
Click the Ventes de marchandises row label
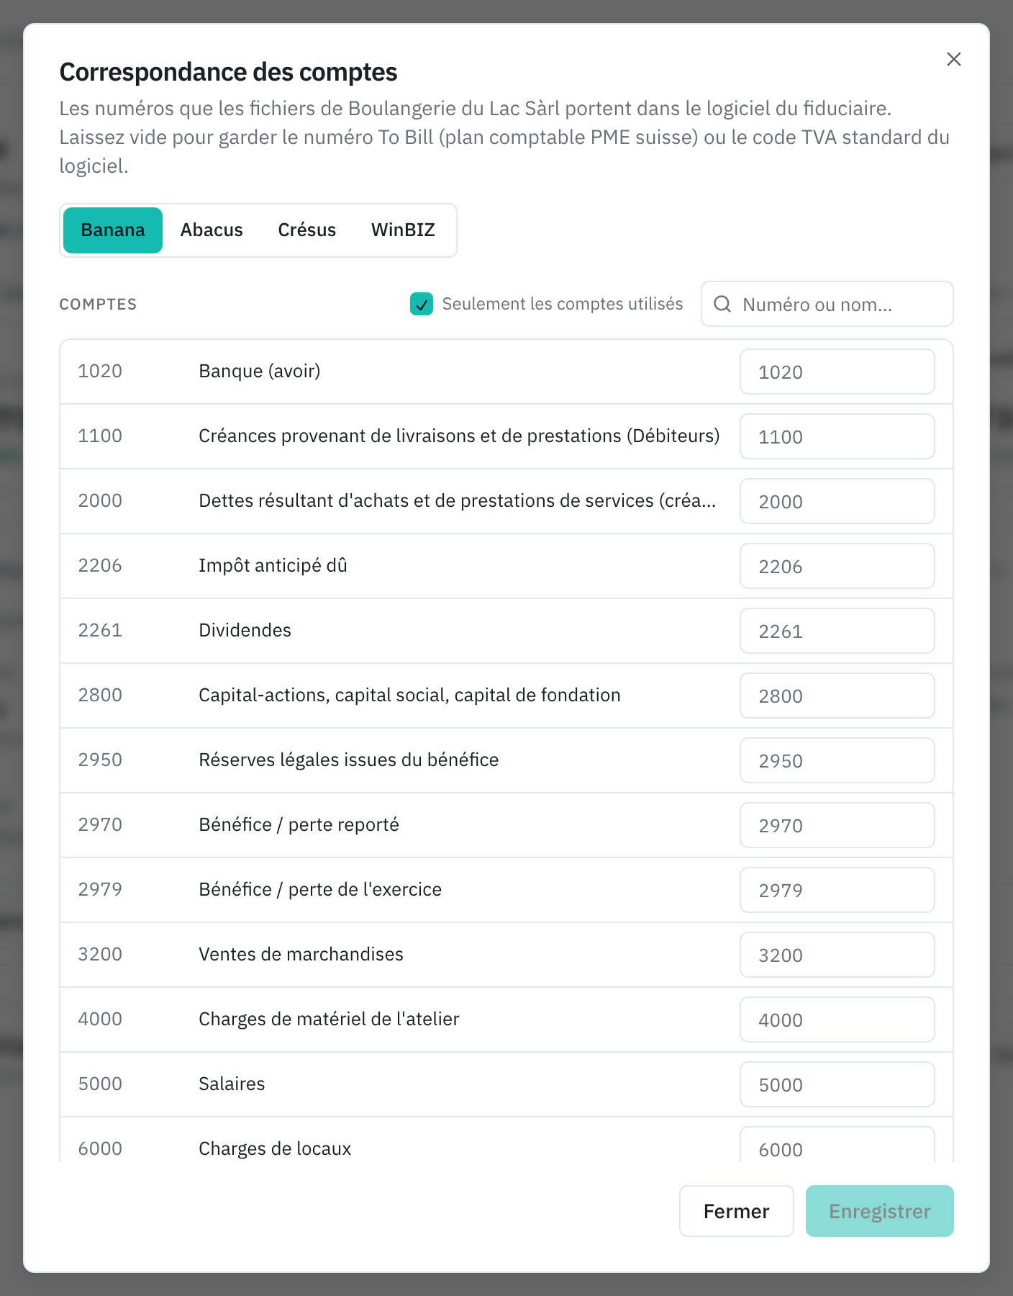[x=301, y=955]
